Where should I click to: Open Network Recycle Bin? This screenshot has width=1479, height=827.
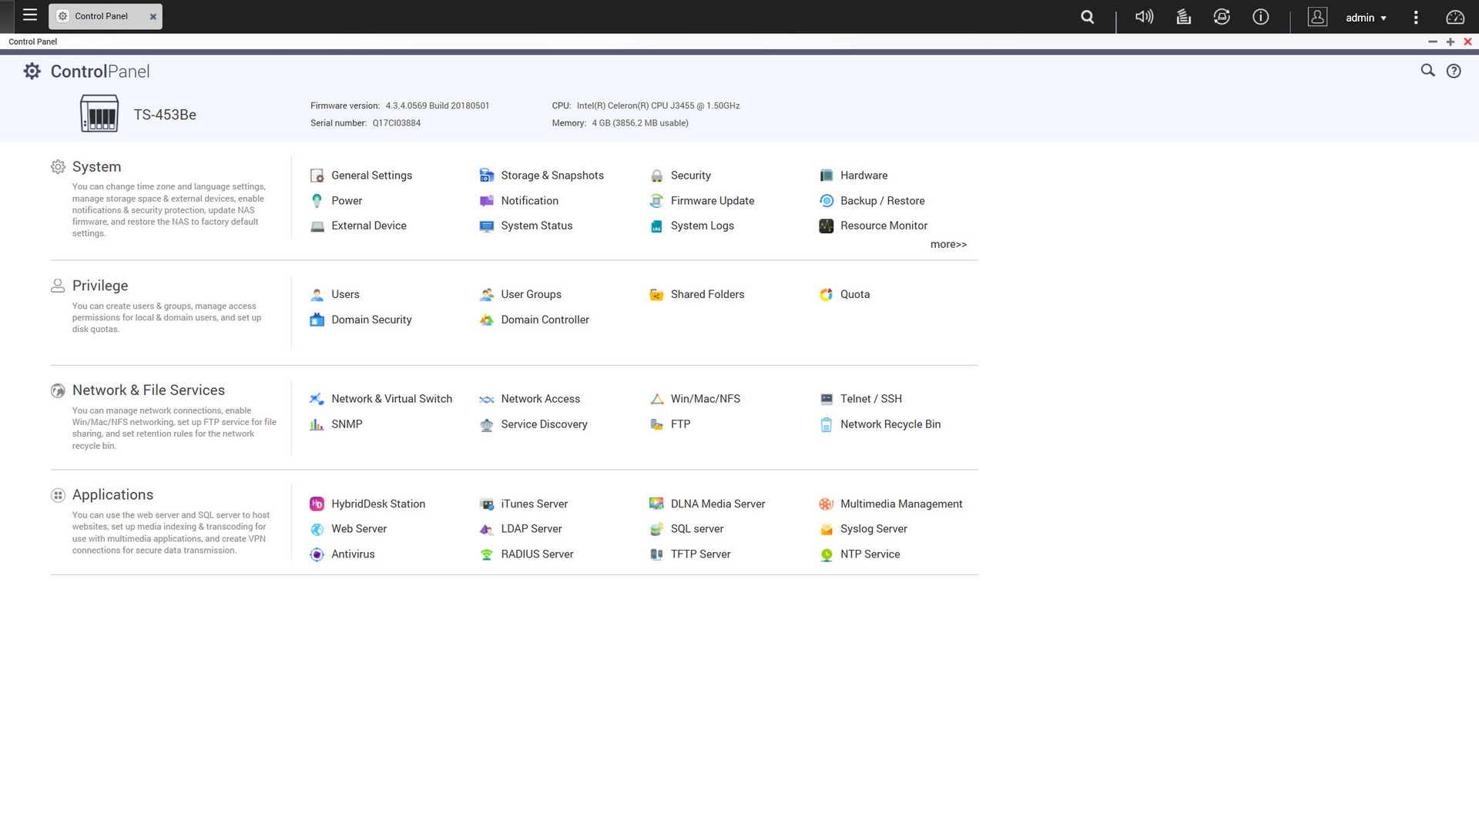(x=880, y=424)
